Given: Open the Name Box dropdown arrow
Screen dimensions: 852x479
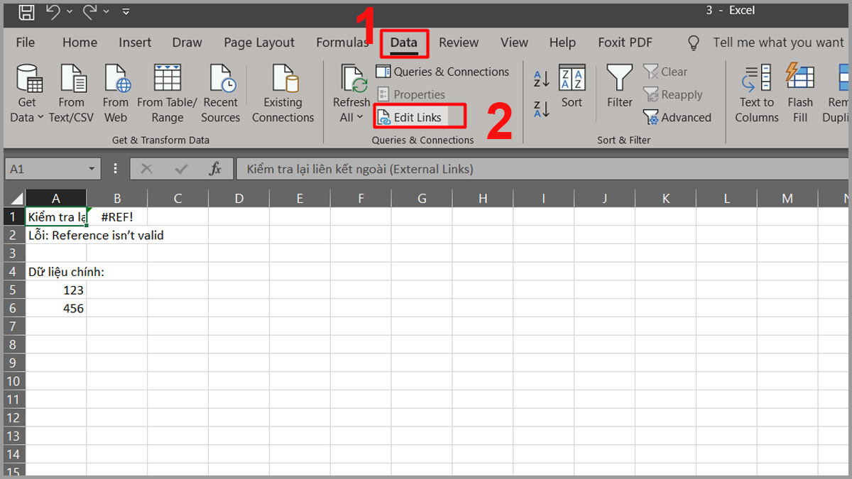Looking at the screenshot, I should (92, 170).
